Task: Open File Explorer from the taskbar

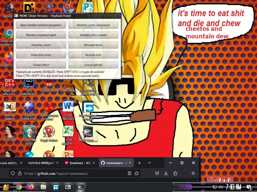Action: click(43, 187)
